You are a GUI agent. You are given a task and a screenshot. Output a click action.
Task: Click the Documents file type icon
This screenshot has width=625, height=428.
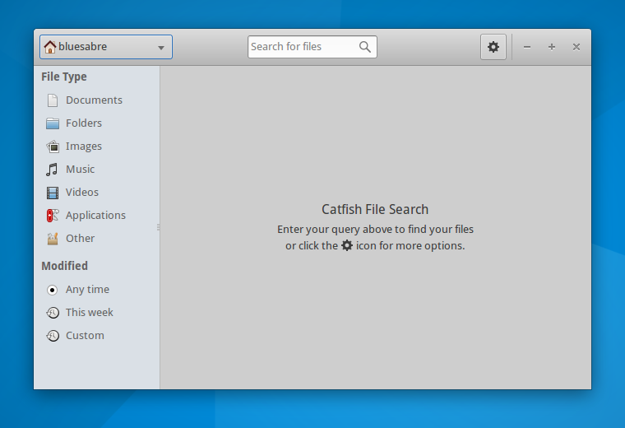(53, 100)
